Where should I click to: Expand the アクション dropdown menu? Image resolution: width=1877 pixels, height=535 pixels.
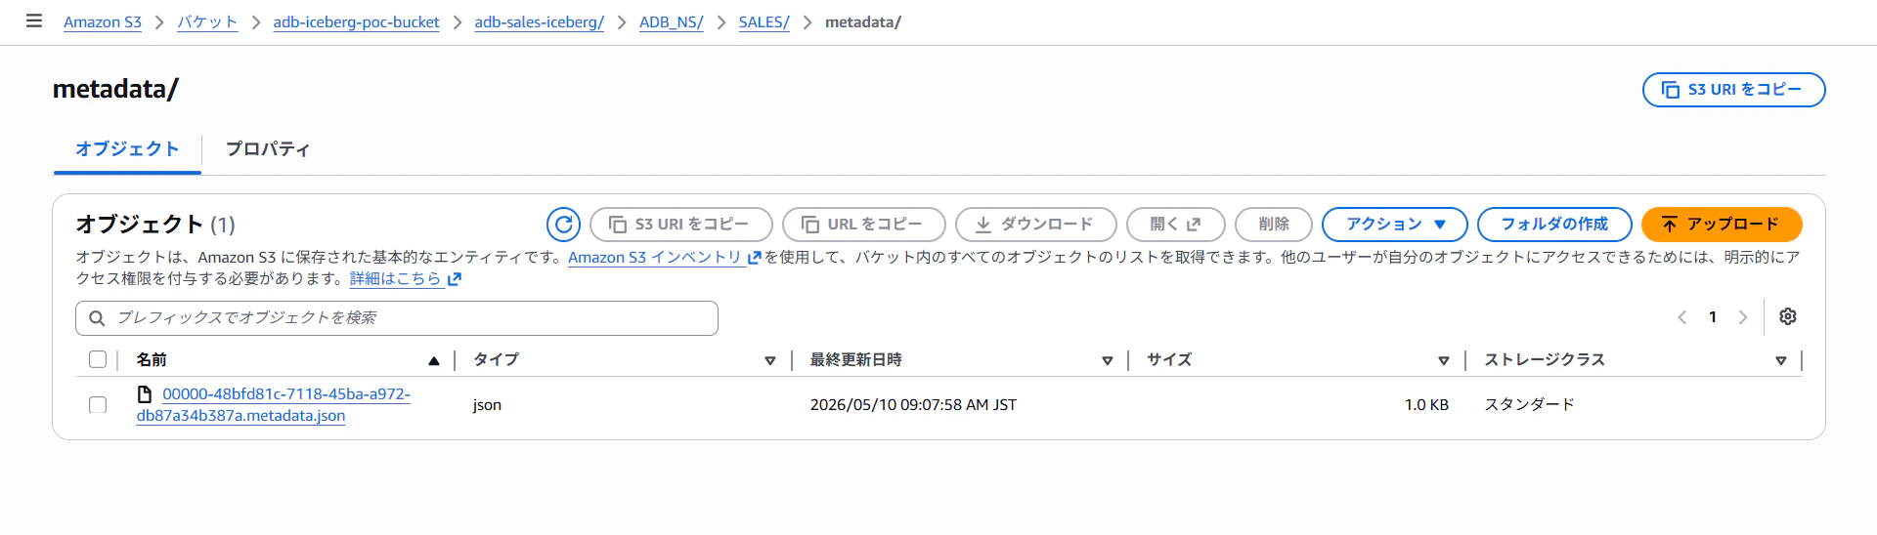pos(1394,225)
